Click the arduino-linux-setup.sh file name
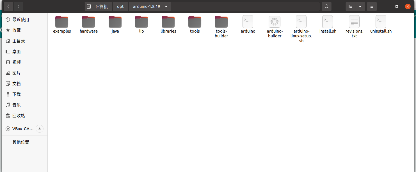 tap(301, 36)
